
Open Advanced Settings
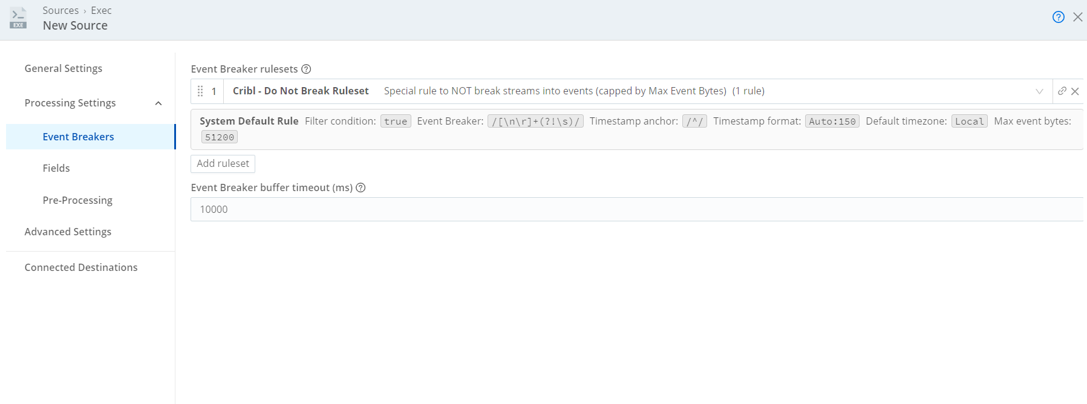68,232
